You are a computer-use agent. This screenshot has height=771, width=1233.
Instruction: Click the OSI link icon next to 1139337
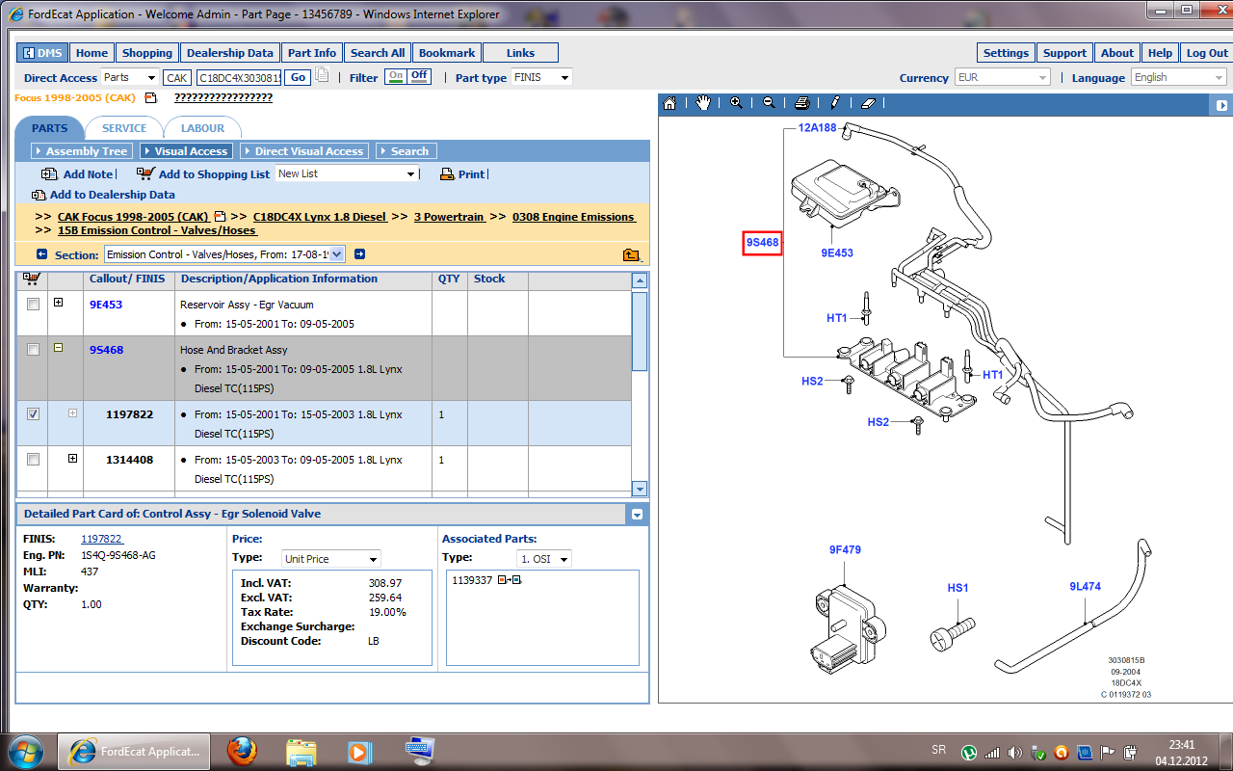click(x=510, y=580)
